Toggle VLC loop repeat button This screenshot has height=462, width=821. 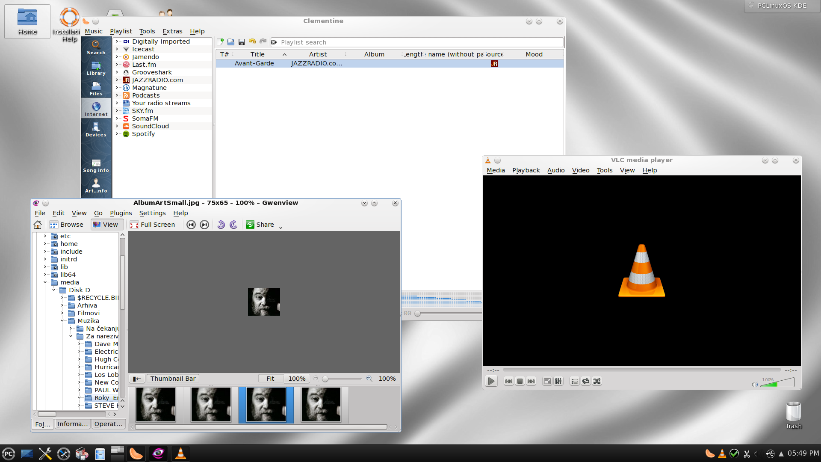tap(586, 381)
